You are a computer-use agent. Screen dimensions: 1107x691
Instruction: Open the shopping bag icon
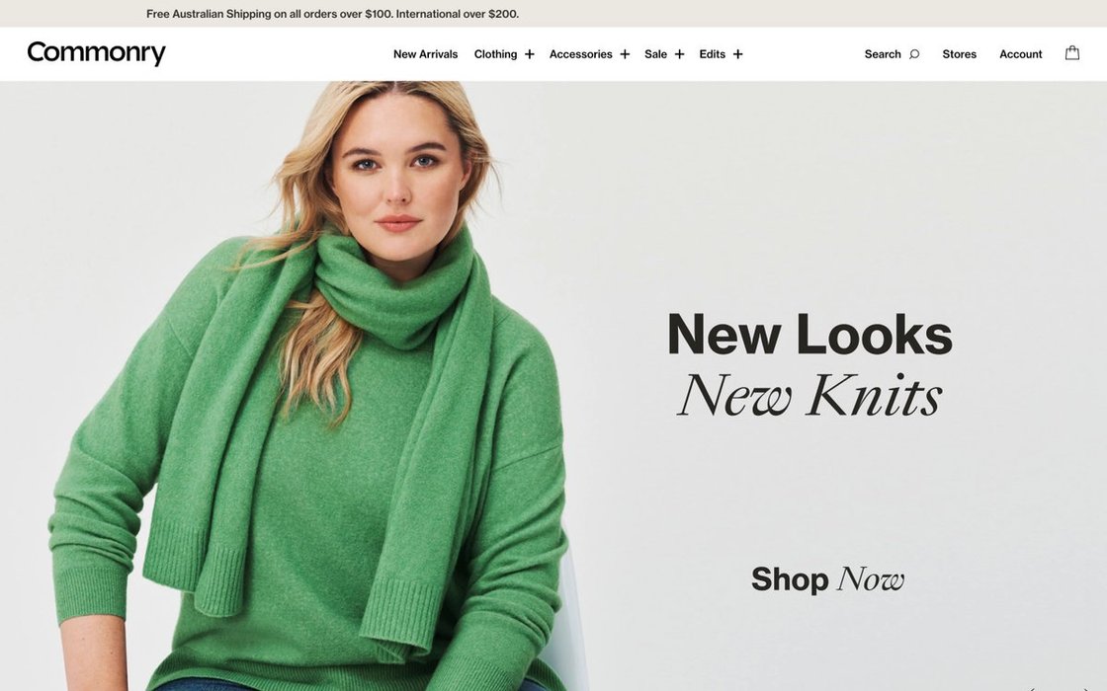[x=1071, y=53]
